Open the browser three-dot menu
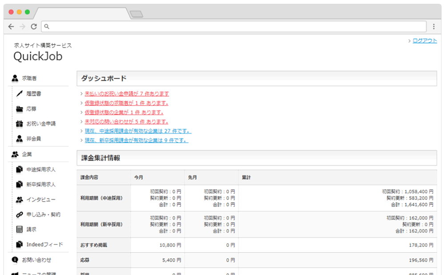The image size is (445, 275). [x=433, y=27]
